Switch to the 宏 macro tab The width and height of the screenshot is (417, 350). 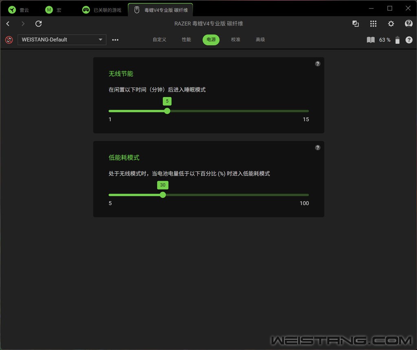(53, 10)
